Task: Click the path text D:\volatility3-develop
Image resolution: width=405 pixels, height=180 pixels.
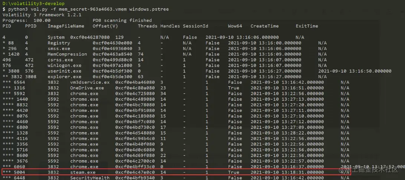Action: [33, 4]
